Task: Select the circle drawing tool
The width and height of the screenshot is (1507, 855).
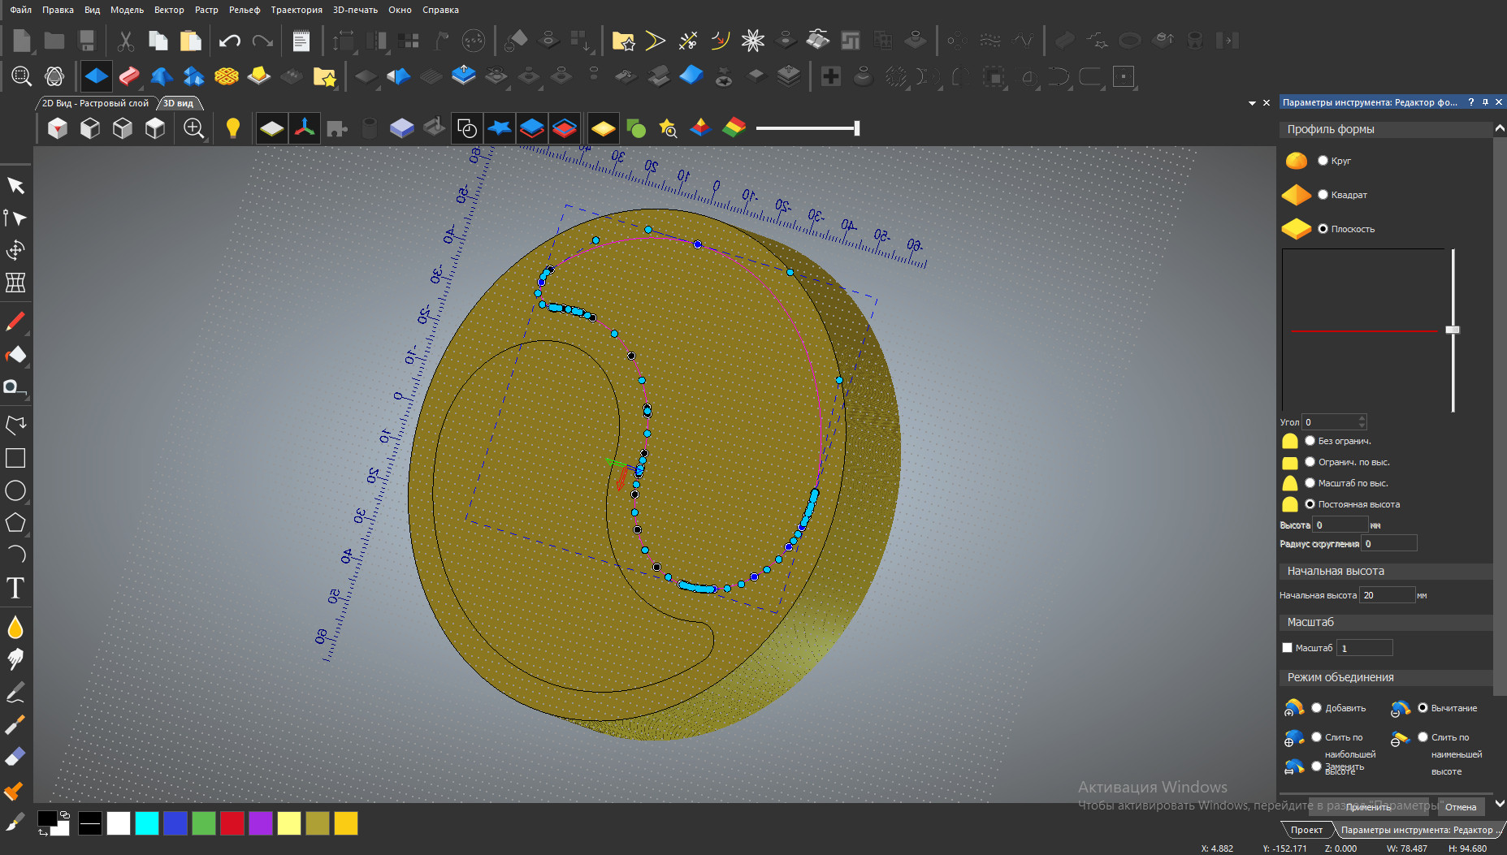Action: 15,490
